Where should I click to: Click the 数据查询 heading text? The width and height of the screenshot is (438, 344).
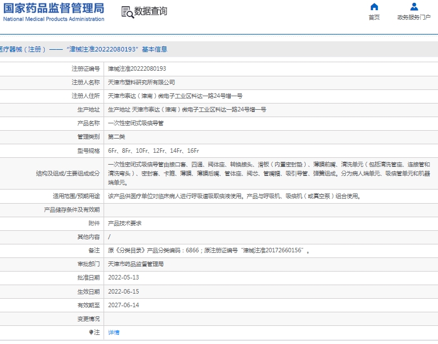(151, 11)
